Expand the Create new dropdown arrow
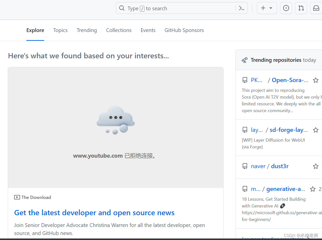The width and height of the screenshot is (322, 240). [x=271, y=8]
